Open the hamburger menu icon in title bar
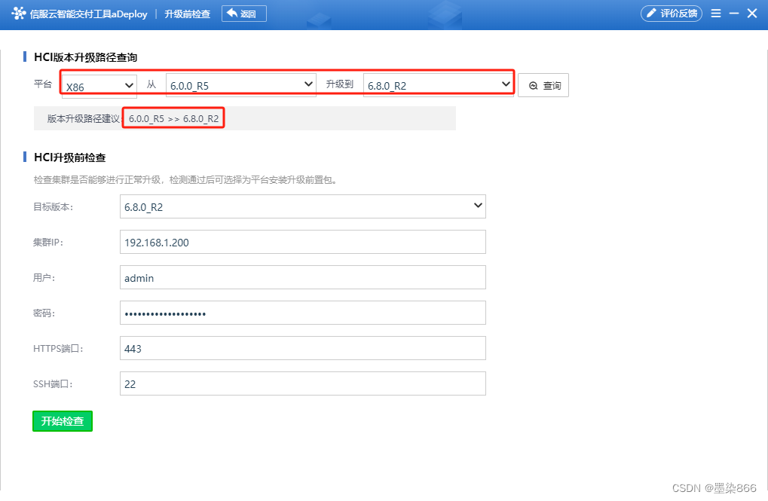Viewport: 768px width, 501px height. (715, 14)
